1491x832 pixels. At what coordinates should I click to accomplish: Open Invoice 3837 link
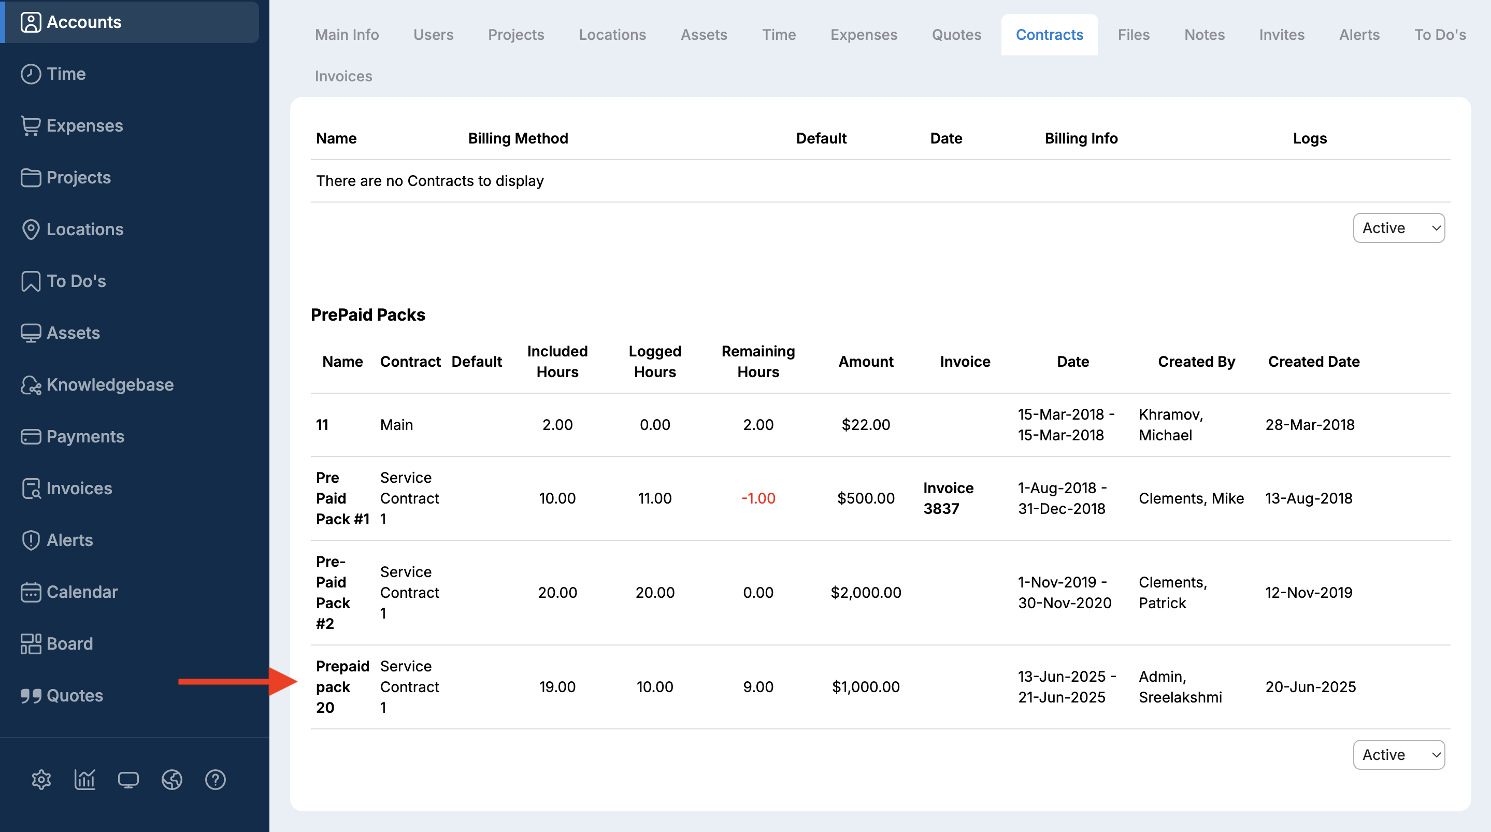pos(948,498)
